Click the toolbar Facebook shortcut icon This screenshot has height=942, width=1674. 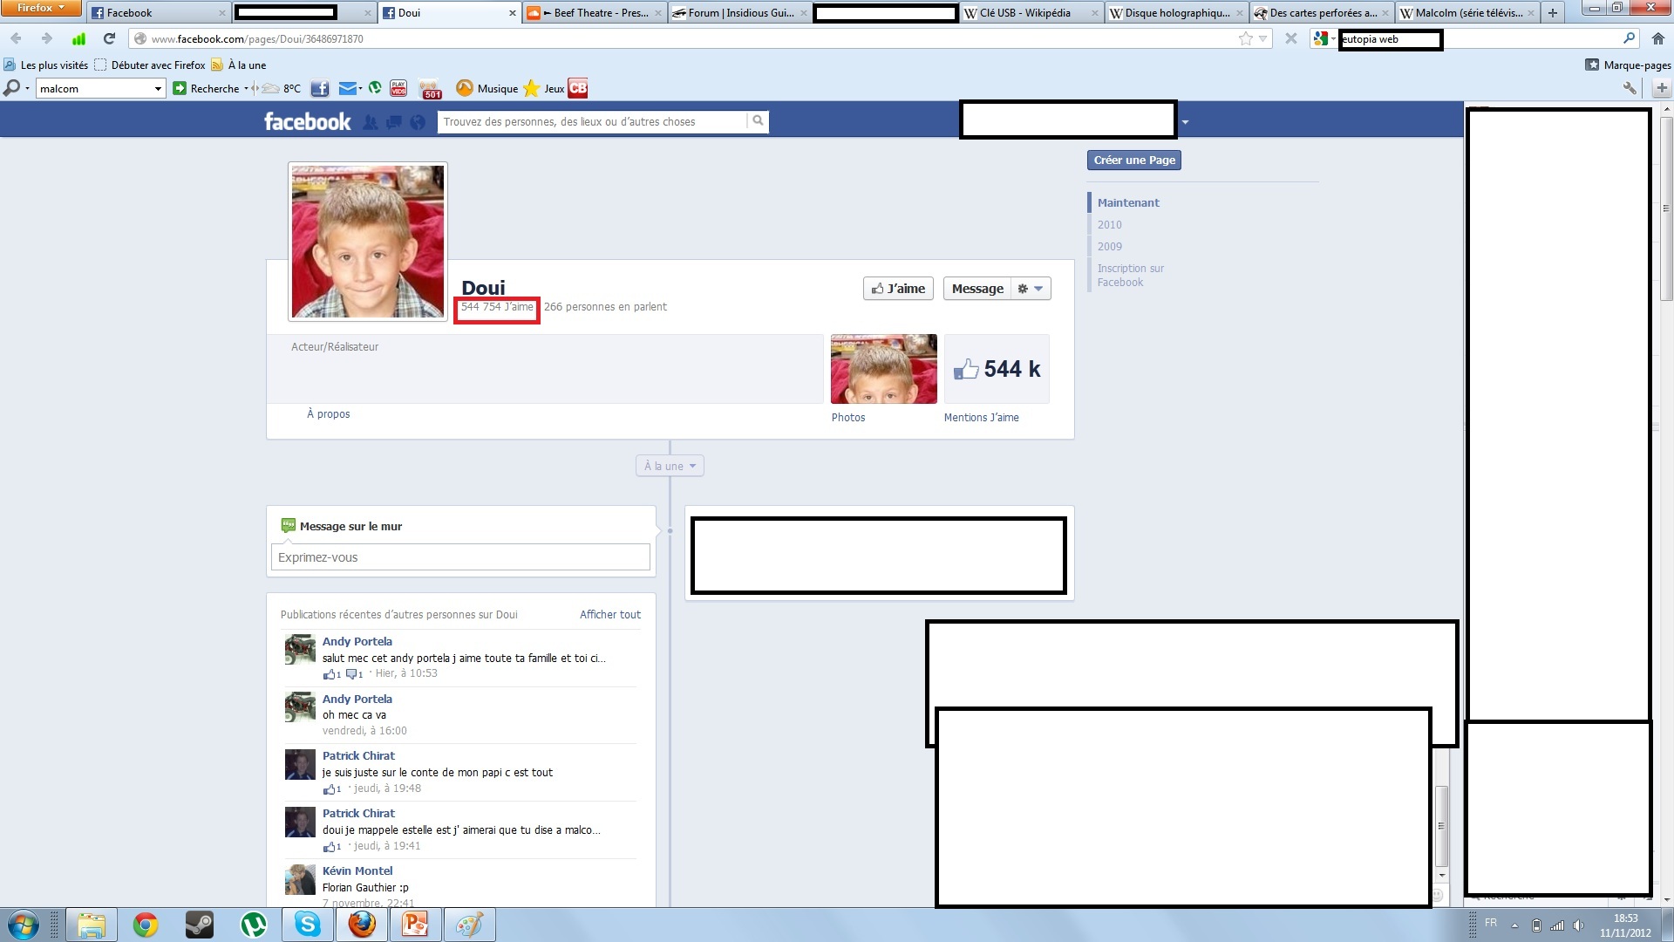[x=320, y=88]
